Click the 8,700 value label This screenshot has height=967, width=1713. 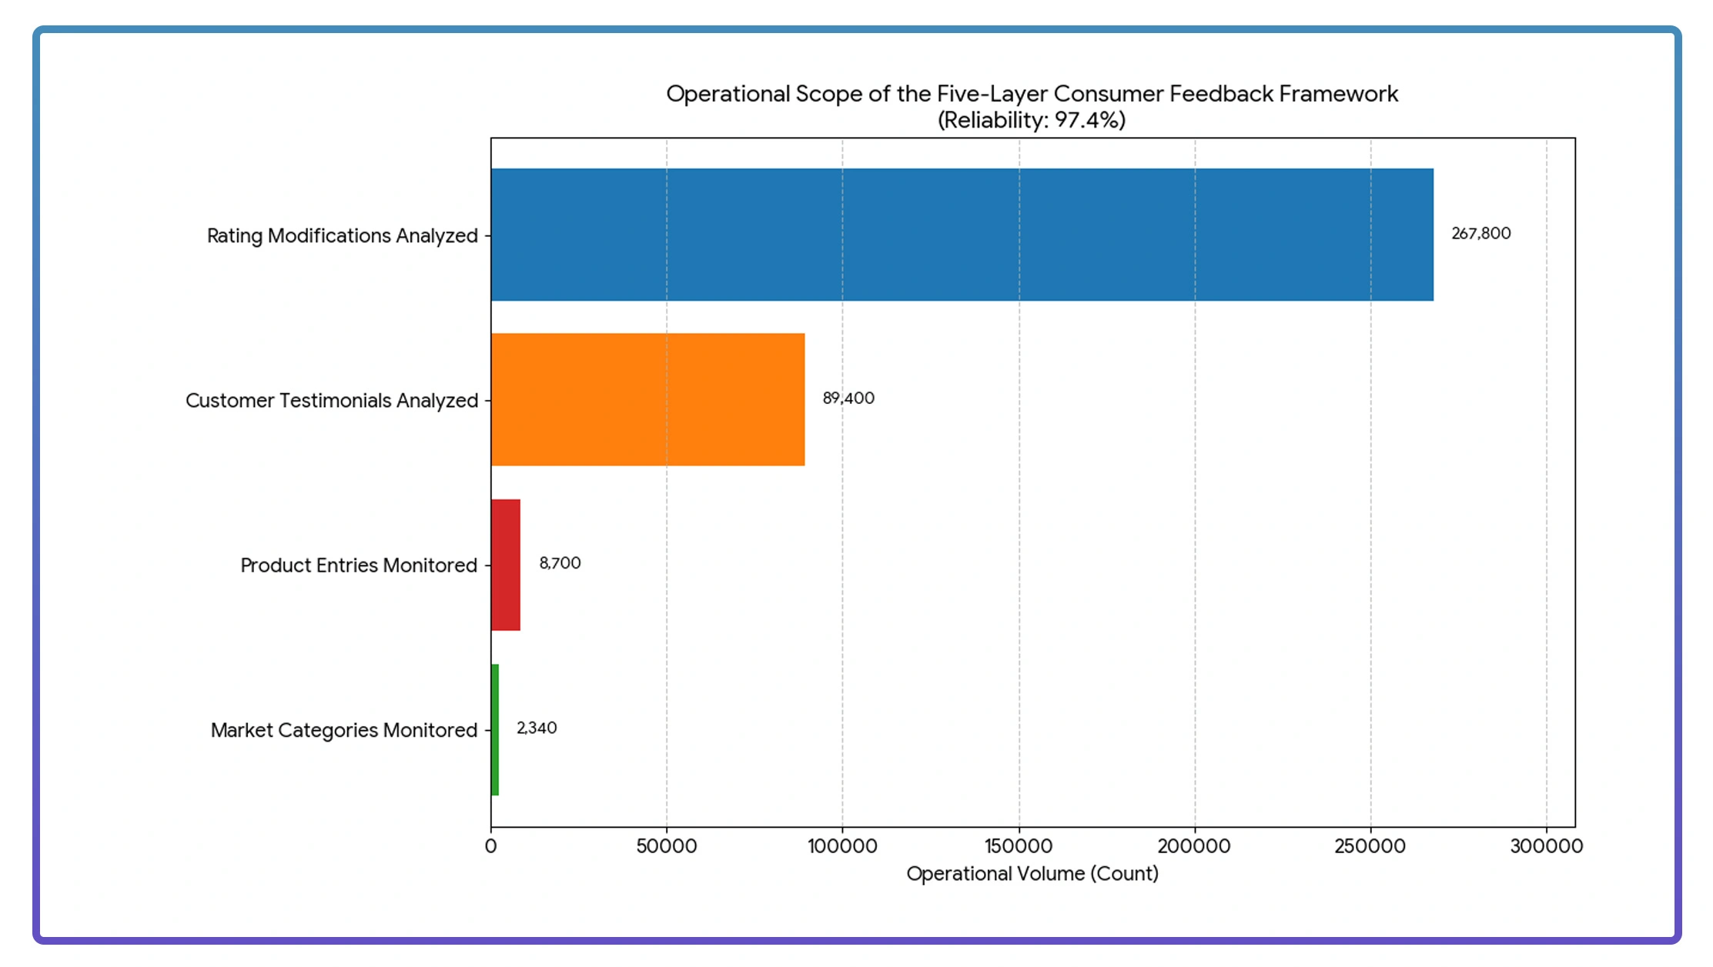[x=560, y=563]
